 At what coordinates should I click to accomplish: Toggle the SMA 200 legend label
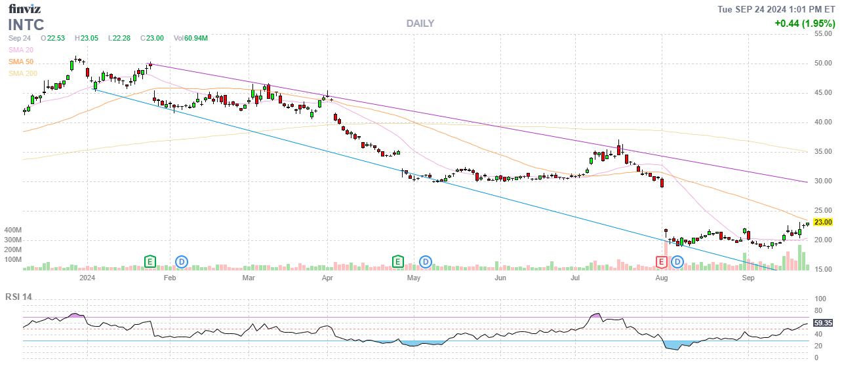point(24,73)
